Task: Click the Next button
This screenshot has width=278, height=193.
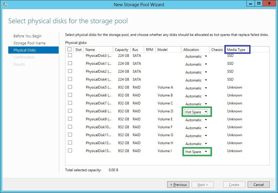Action: pyautogui.click(x=203, y=185)
